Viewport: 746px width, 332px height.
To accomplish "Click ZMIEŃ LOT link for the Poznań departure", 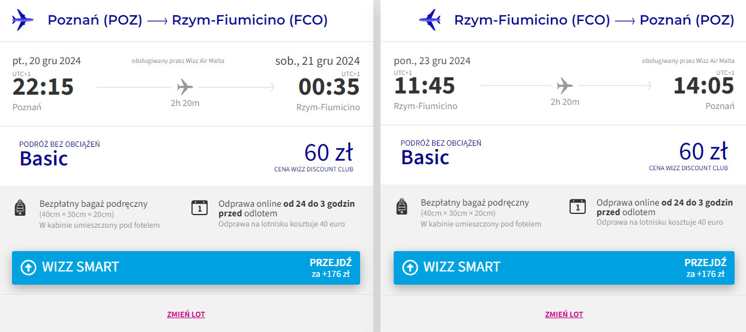I will coord(186,315).
